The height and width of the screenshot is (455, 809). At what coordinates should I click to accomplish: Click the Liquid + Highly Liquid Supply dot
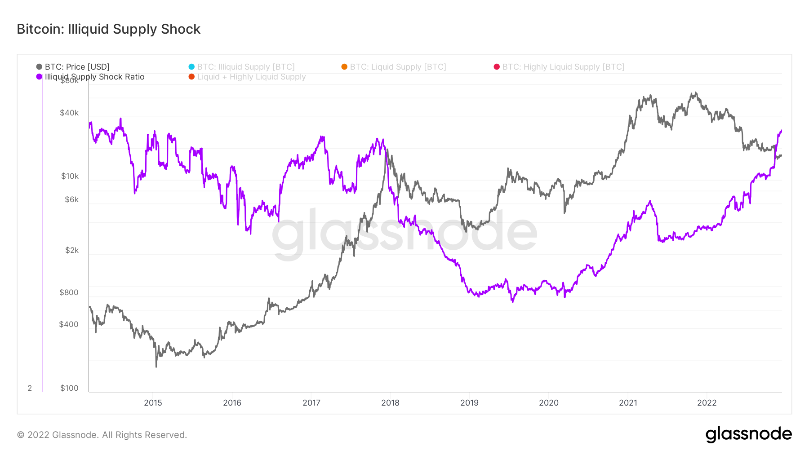point(191,77)
